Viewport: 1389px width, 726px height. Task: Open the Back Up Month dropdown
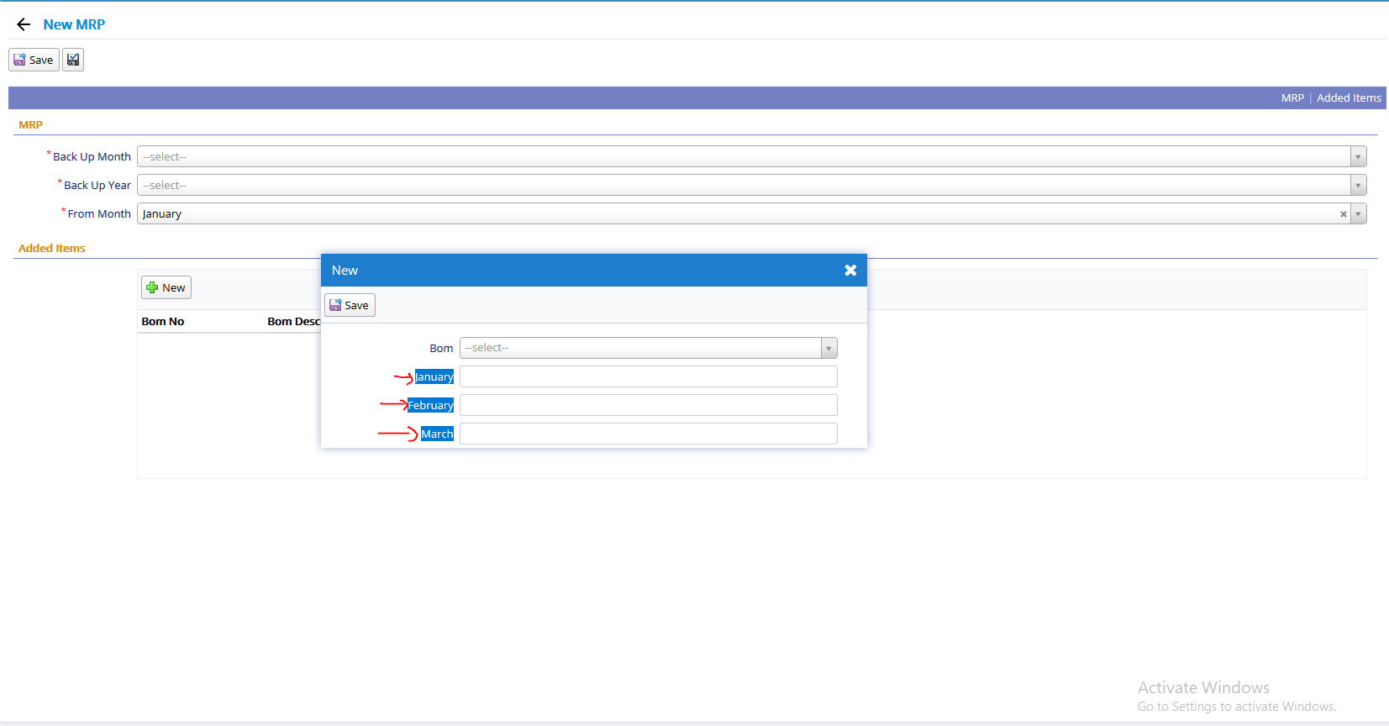click(751, 156)
